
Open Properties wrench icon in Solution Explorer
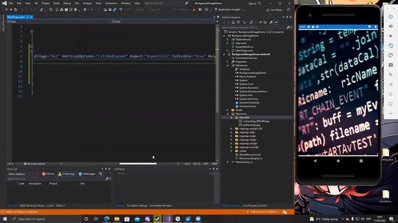coord(271,22)
